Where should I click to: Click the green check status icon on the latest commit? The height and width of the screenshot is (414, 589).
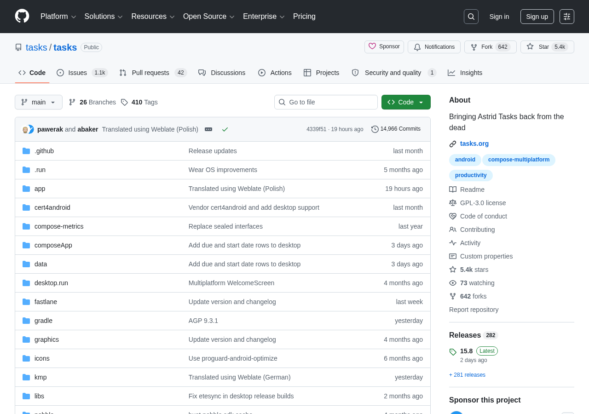[225, 129]
